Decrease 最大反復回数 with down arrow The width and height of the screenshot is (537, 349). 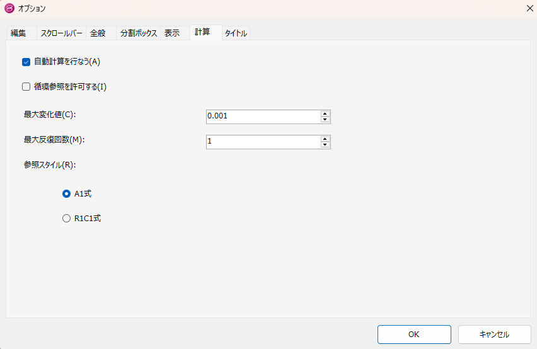click(x=325, y=145)
